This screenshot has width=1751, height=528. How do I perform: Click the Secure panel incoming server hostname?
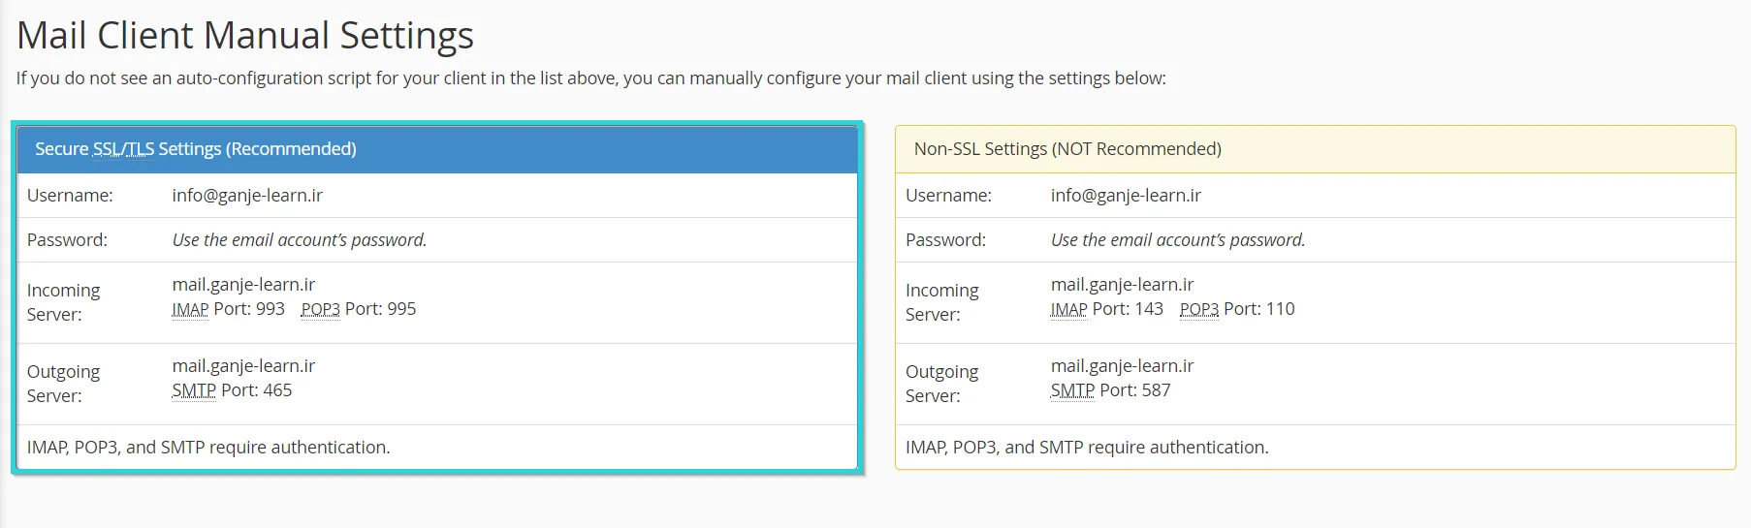pos(243,285)
